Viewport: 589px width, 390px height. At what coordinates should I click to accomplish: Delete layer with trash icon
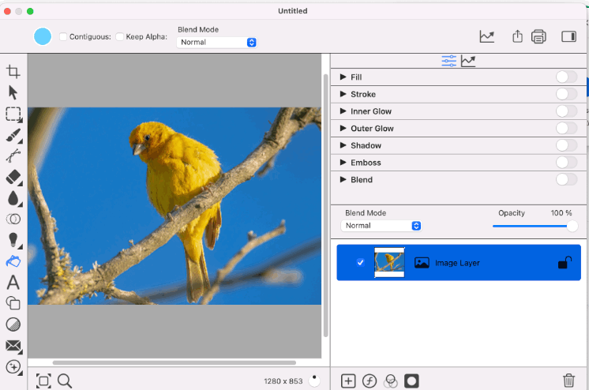point(568,380)
